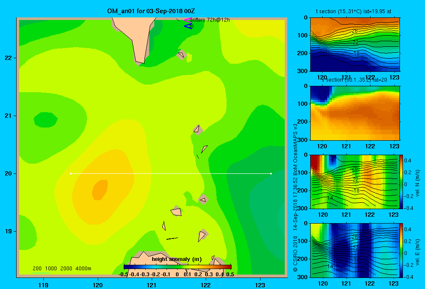Open the eastward velocity section plot
Image resolution: width=425 pixels, height=289 pixels.
click(355, 250)
